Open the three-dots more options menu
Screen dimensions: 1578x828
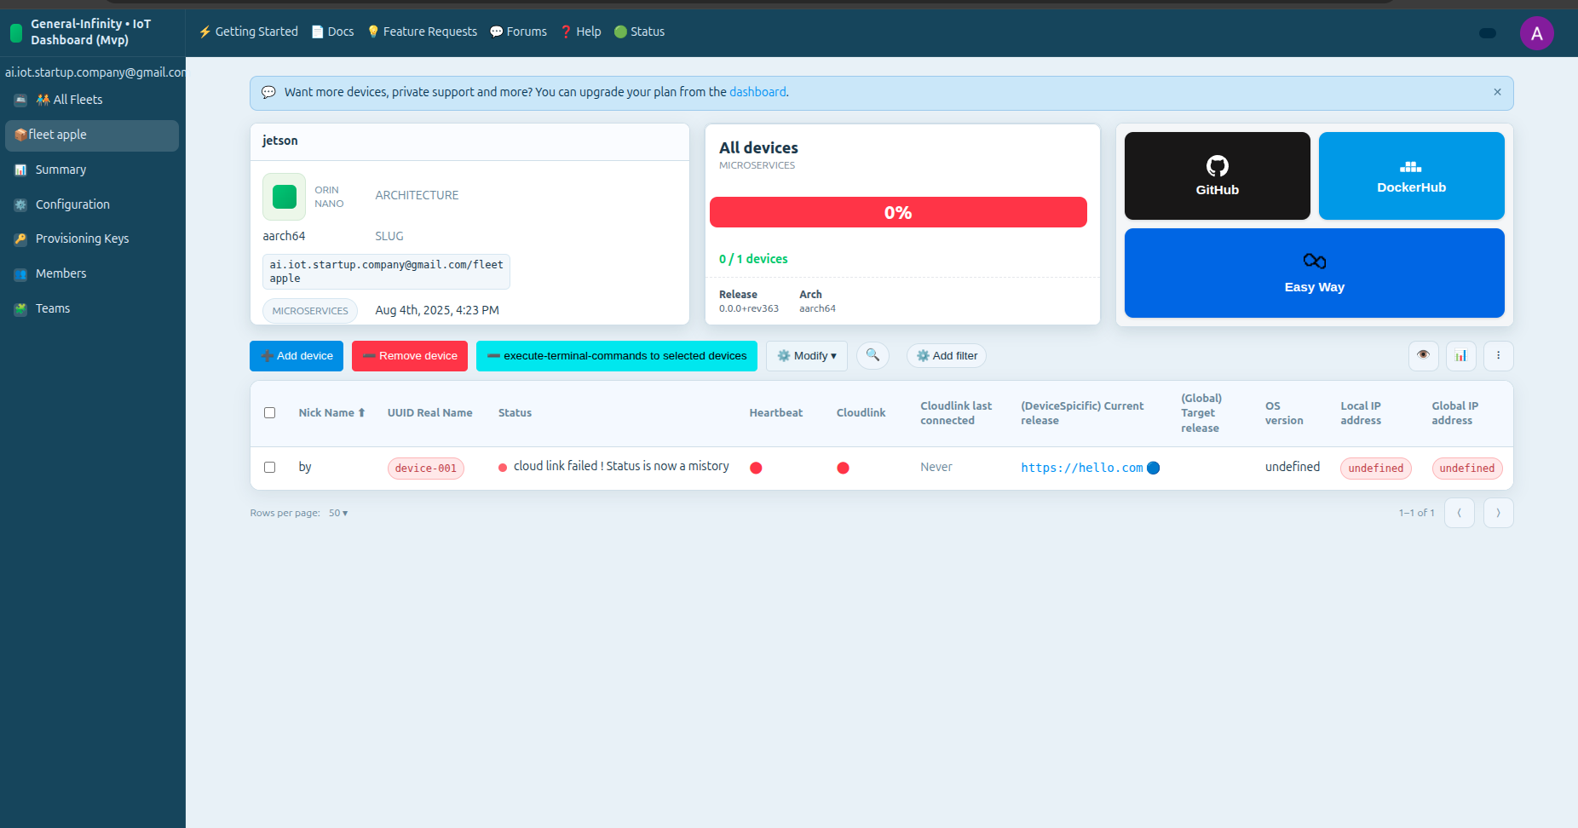1498,355
